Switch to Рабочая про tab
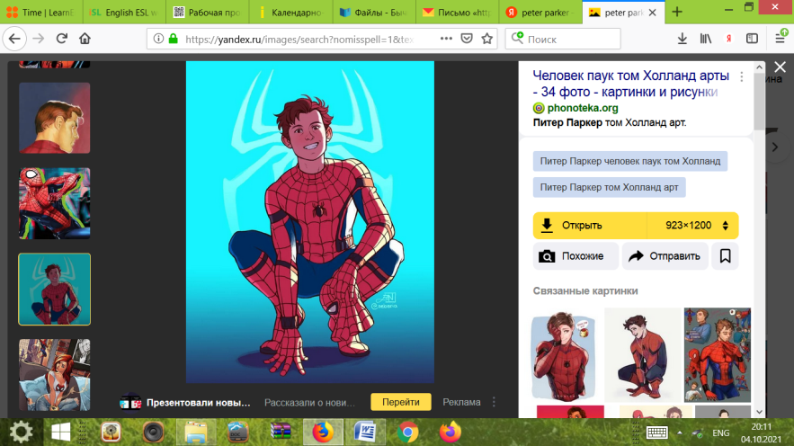 click(207, 13)
